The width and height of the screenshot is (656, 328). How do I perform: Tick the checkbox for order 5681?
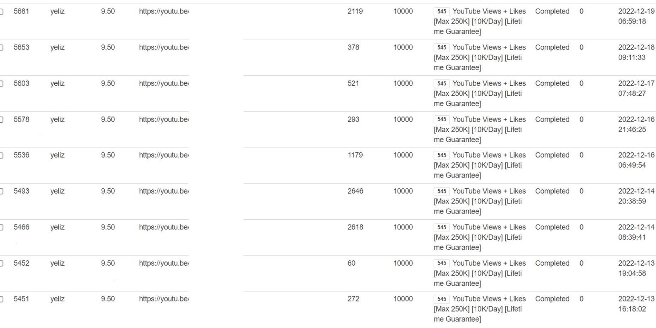point(1,12)
